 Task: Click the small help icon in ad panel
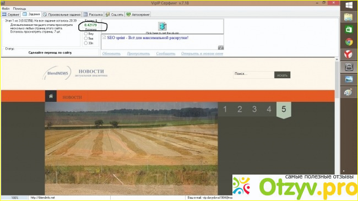[x=221, y=47]
